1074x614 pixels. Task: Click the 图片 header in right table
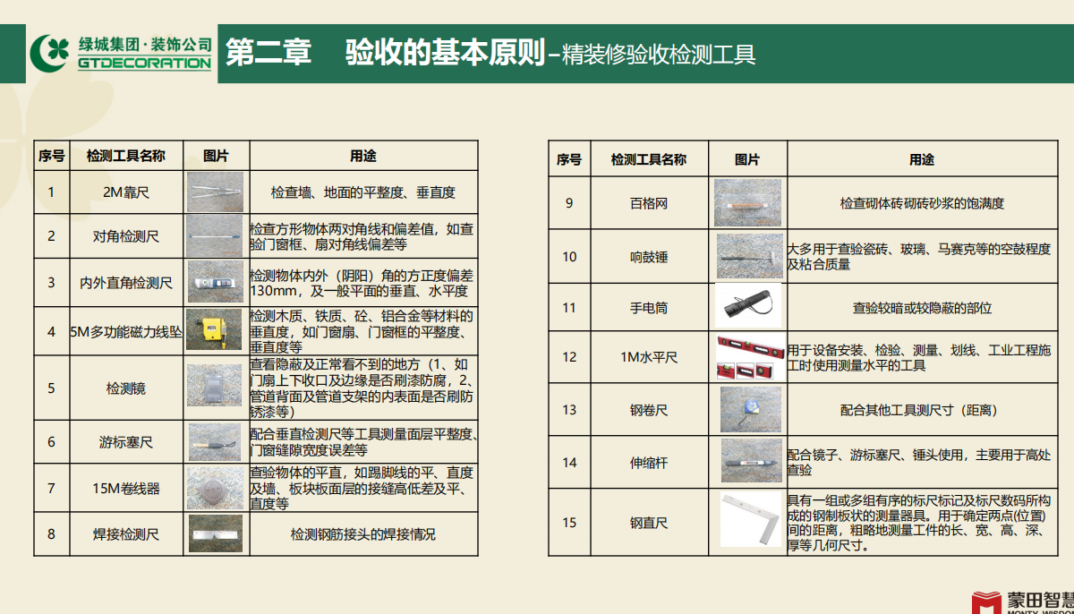pos(747,159)
